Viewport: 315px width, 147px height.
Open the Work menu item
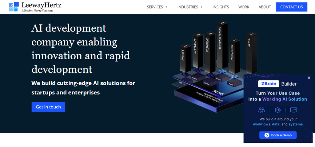click(244, 7)
